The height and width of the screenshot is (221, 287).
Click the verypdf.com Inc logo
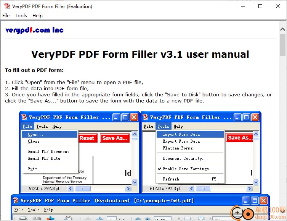[35, 30]
